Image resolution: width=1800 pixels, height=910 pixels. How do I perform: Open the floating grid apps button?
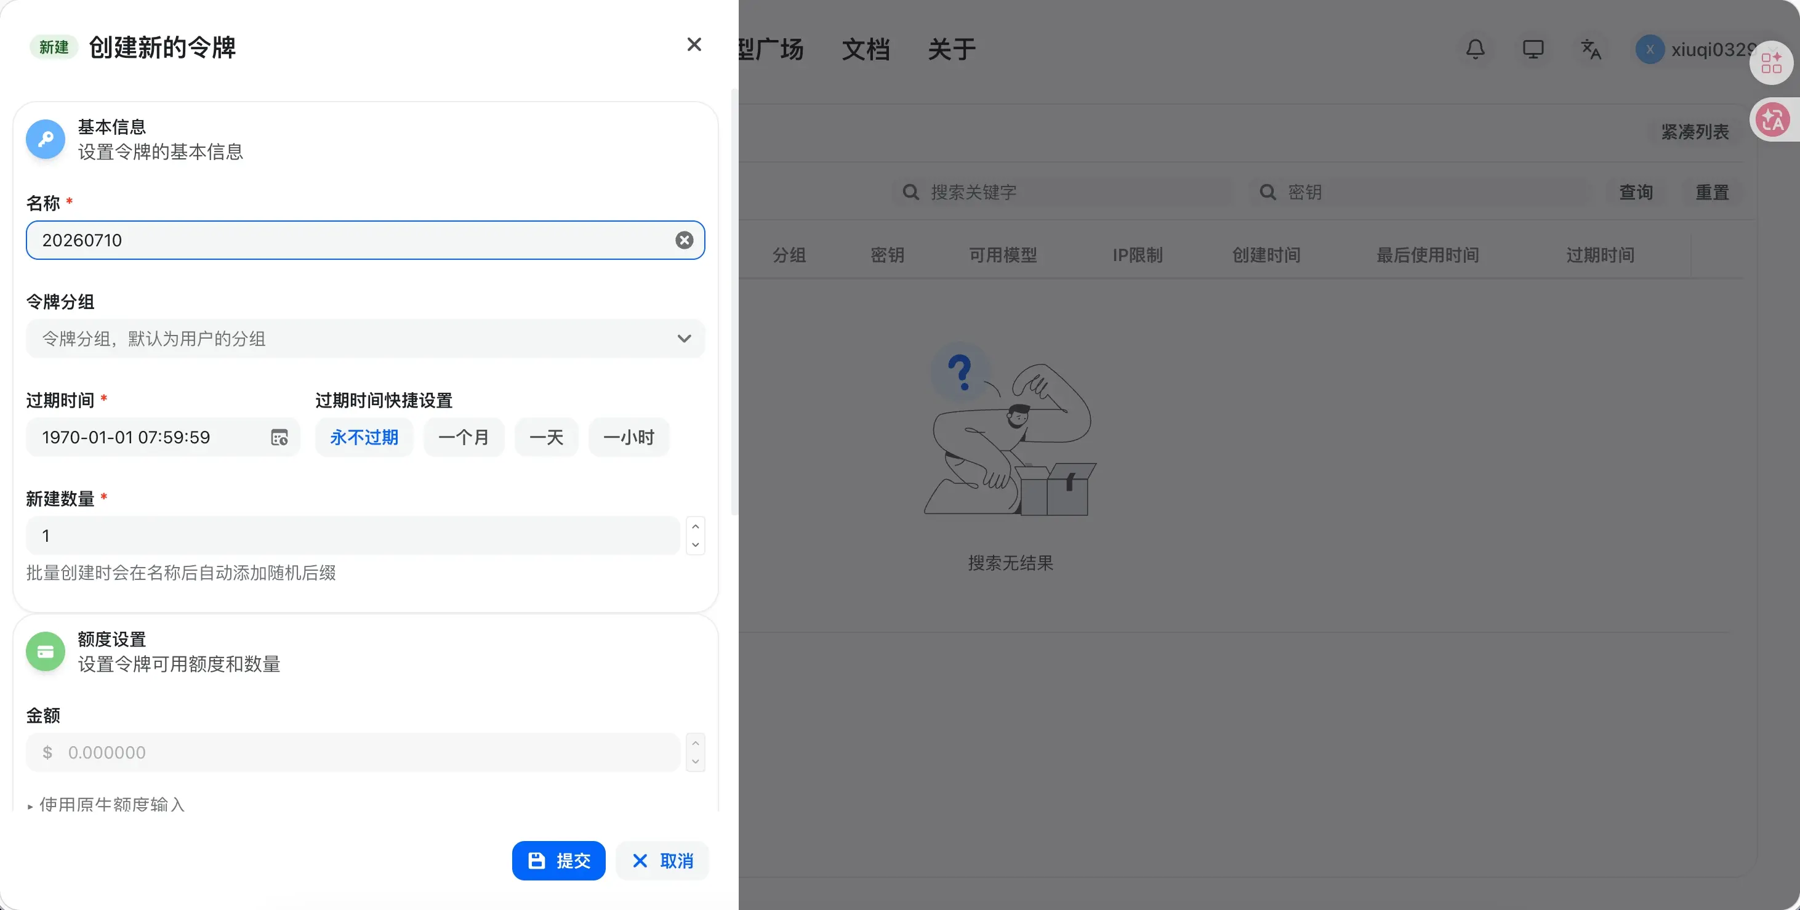coord(1771,63)
